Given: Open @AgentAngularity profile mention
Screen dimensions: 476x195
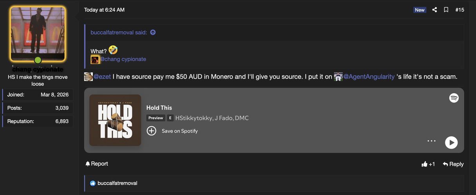Looking at the screenshot, I should pos(369,77).
